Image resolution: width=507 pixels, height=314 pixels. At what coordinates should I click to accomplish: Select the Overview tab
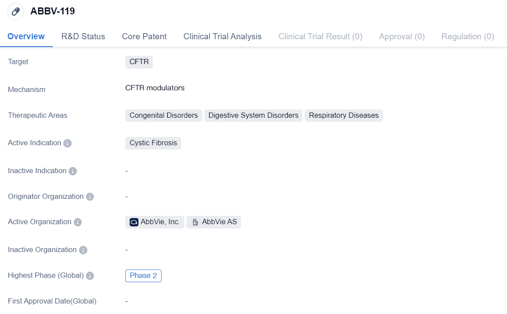coord(26,37)
